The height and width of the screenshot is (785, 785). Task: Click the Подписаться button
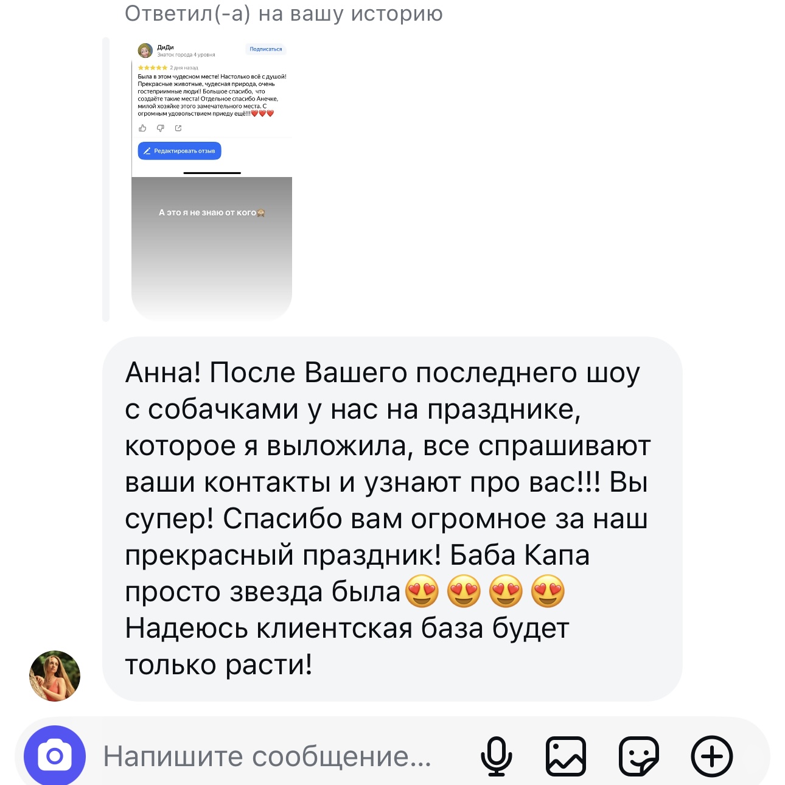[266, 49]
